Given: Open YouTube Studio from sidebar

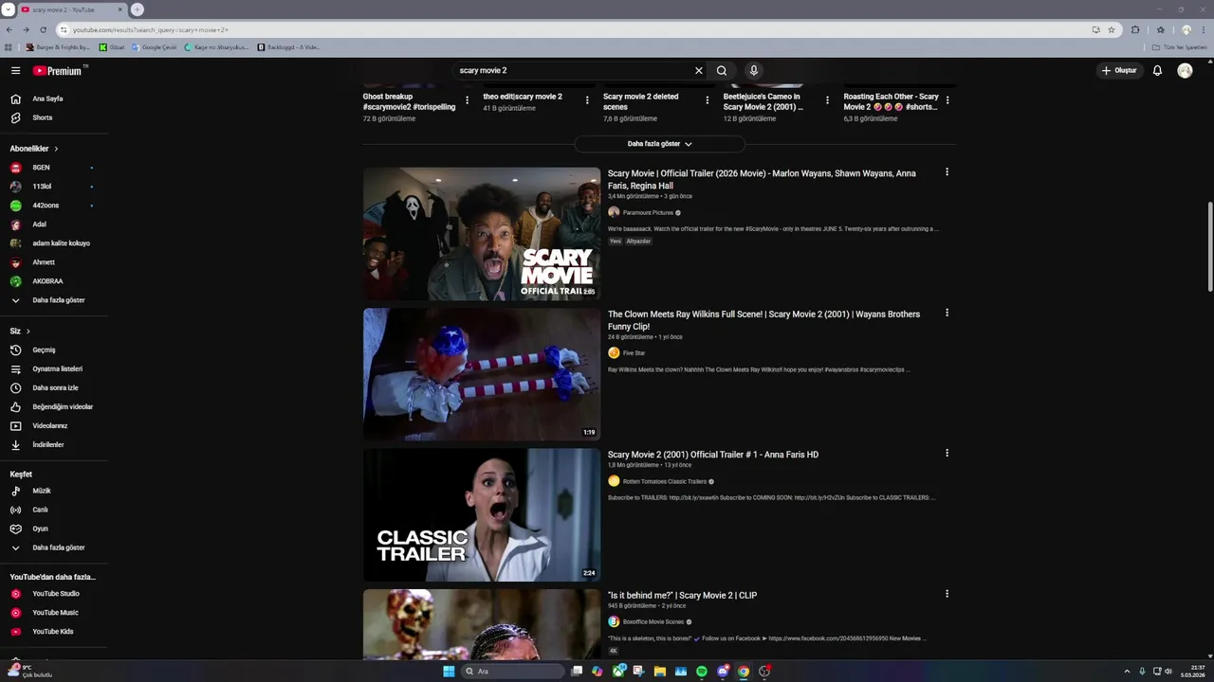Looking at the screenshot, I should pyautogui.click(x=54, y=594).
